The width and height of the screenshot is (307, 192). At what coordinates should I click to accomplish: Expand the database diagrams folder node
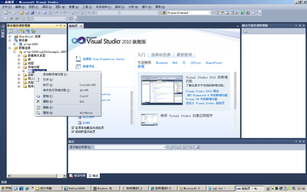[19, 56]
